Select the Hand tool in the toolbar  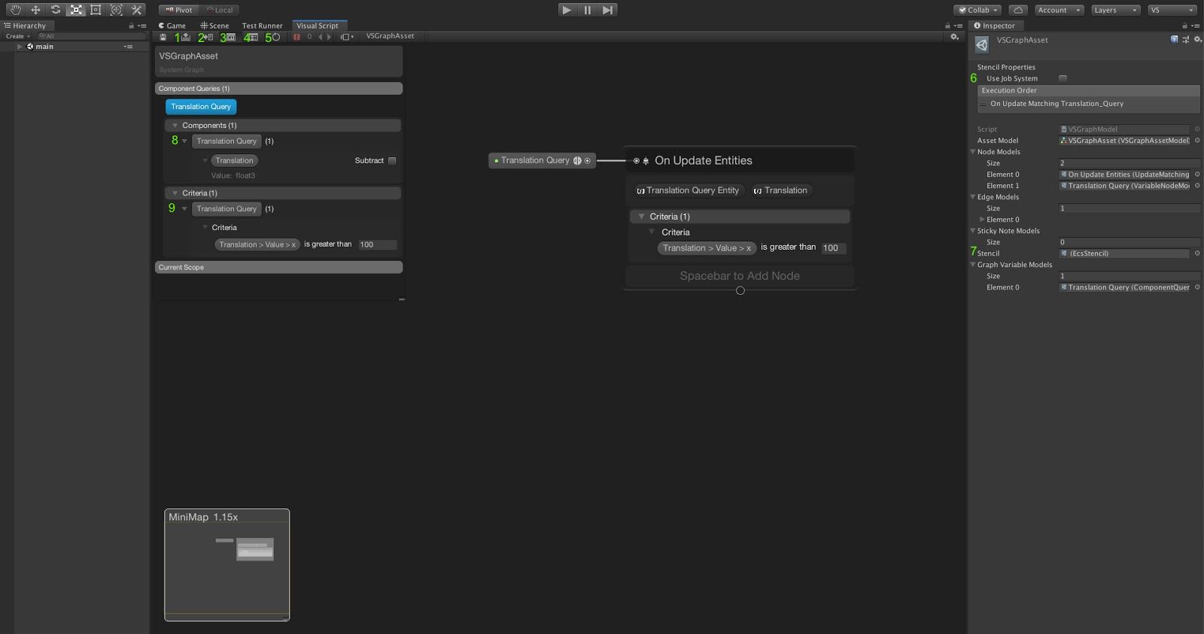pyautogui.click(x=15, y=10)
